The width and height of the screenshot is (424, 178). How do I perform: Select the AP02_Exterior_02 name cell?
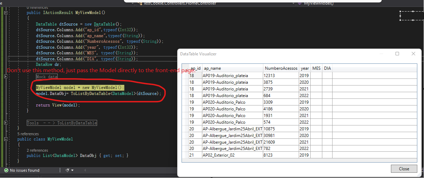233,155
